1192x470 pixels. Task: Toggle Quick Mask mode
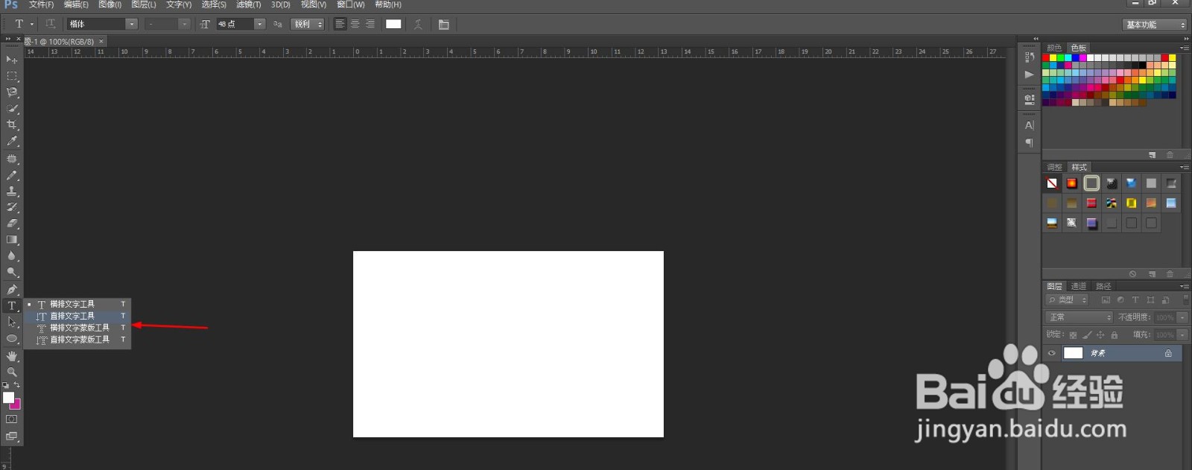pos(11,419)
